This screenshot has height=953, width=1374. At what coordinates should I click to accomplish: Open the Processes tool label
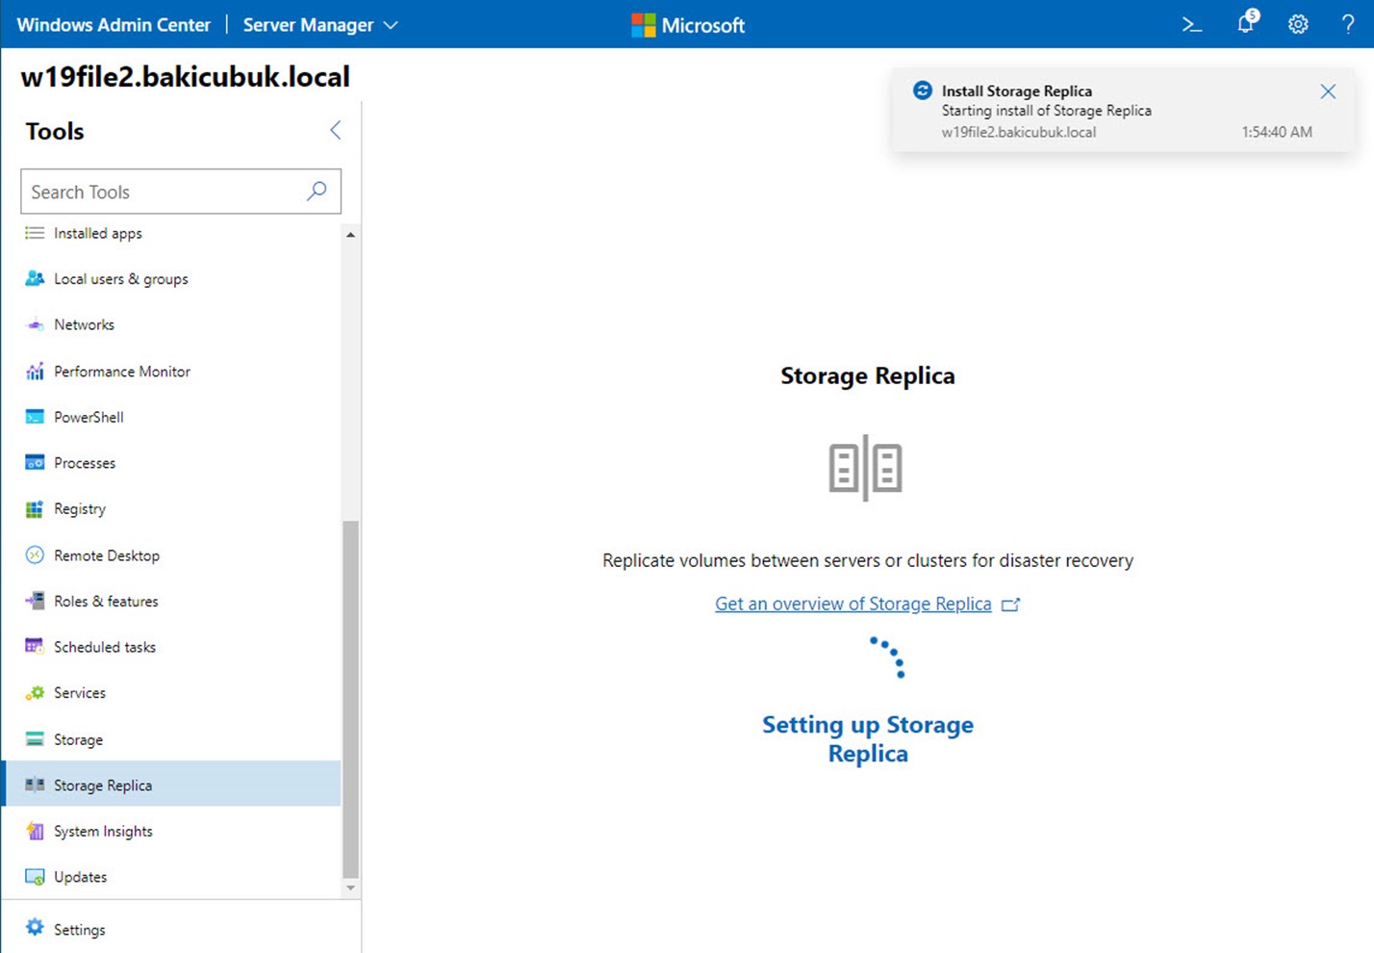85,463
